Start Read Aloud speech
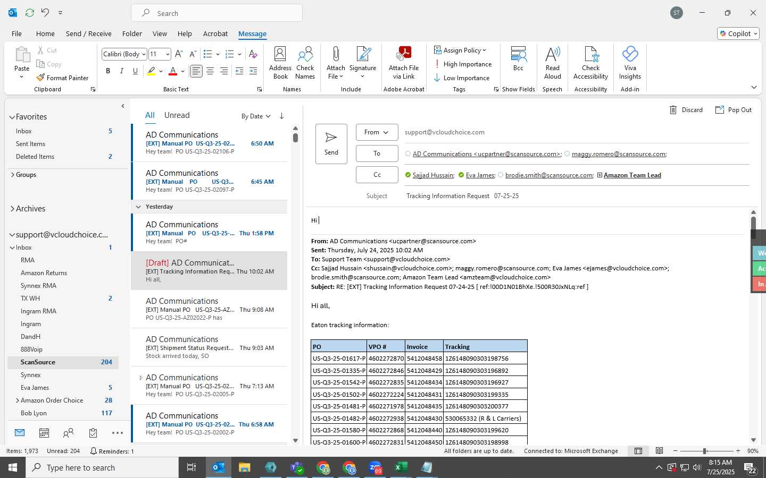Viewport: 766px width, 478px height. tap(553, 63)
